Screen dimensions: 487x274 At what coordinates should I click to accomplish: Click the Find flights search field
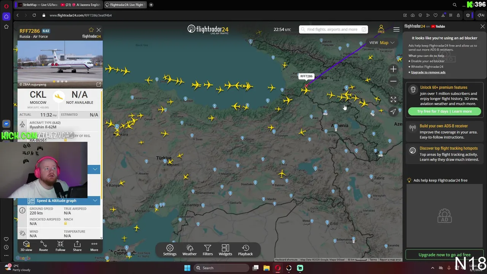[x=333, y=29]
